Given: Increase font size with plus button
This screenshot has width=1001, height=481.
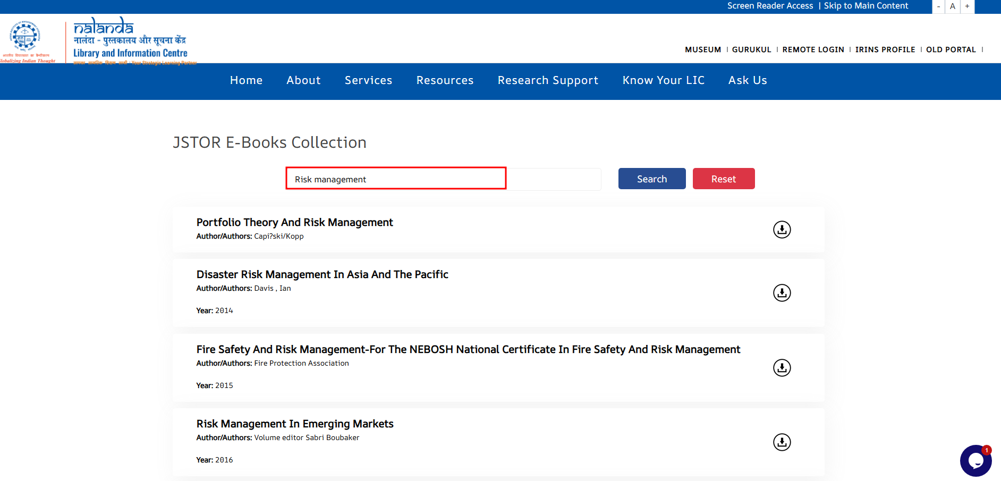Looking at the screenshot, I should point(967,6).
